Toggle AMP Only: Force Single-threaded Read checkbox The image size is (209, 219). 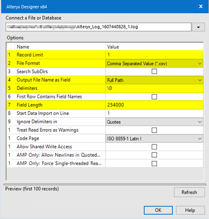pyautogui.click(x=154, y=163)
